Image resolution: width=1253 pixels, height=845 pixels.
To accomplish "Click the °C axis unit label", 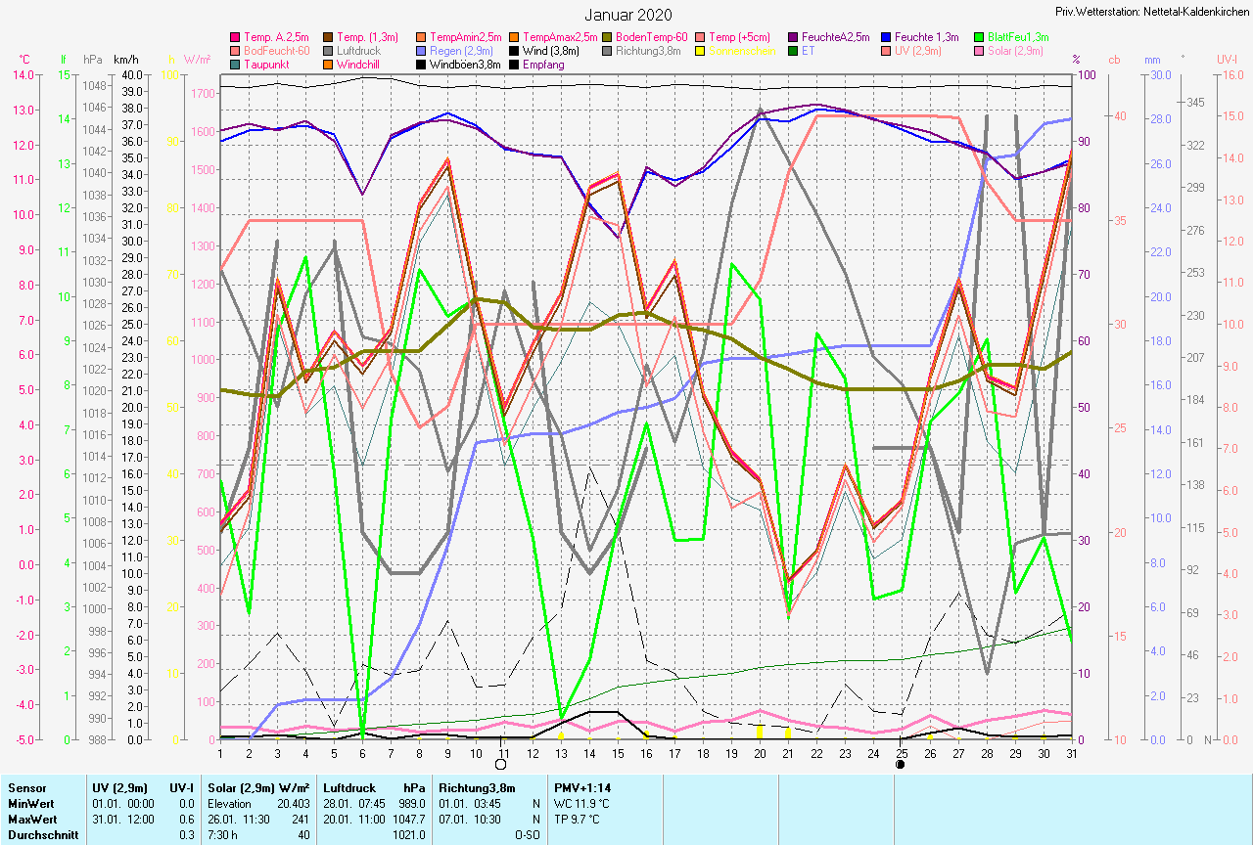I will (x=24, y=61).
